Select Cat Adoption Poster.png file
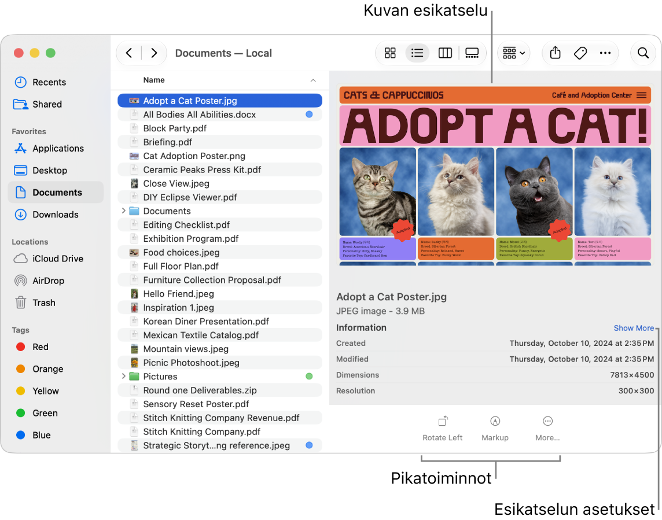662x520 pixels. point(220,156)
